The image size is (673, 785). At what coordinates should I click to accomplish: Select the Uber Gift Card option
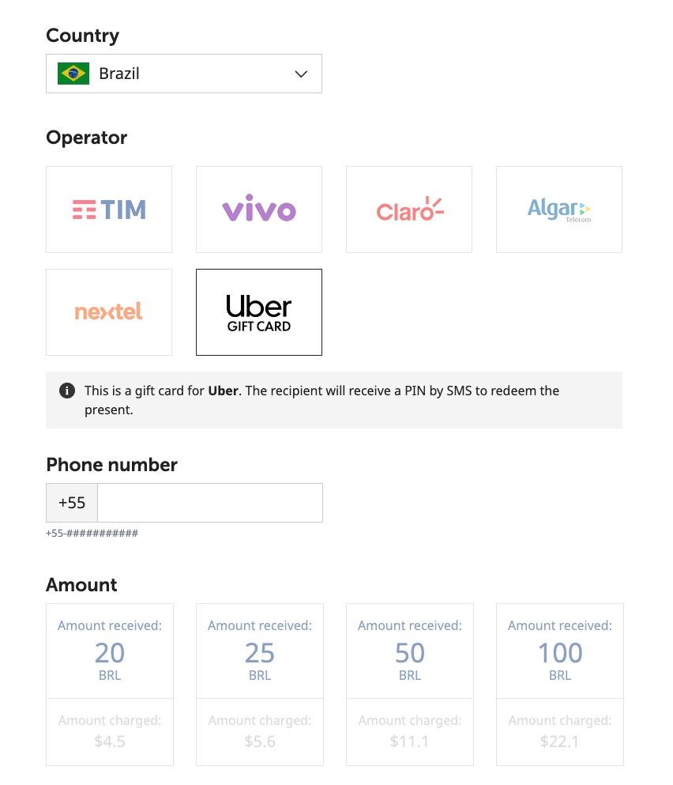click(x=258, y=312)
